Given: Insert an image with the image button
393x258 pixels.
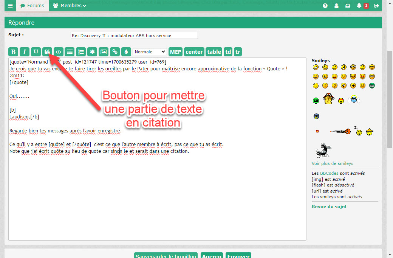Looking at the screenshot, I should (103, 52).
